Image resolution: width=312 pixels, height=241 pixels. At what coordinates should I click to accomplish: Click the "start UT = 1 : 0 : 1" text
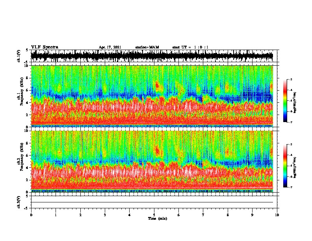190,47
